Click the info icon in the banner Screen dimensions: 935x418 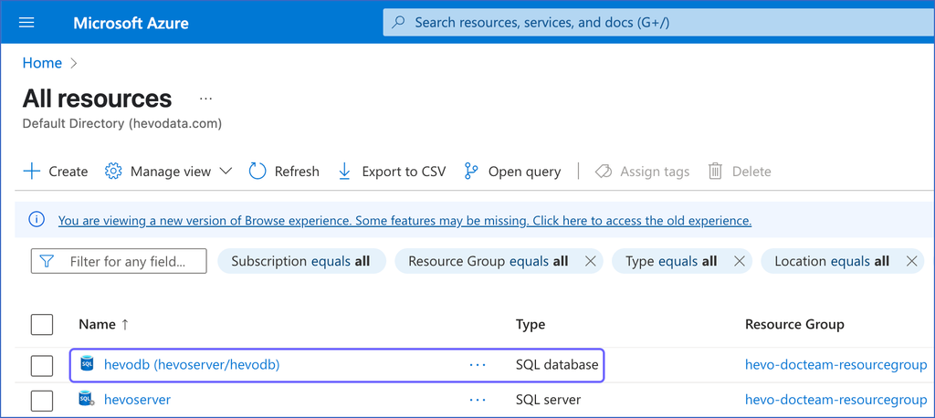pyautogui.click(x=37, y=219)
